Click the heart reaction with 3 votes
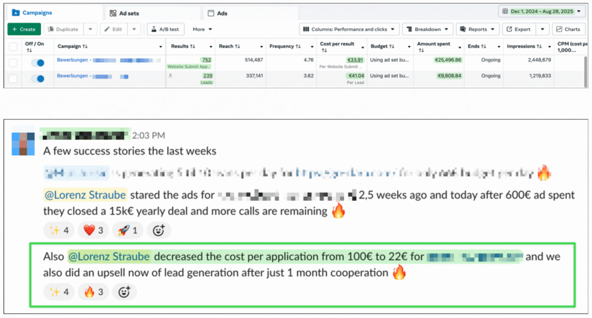592x318 pixels. click(x=95, y=231)
